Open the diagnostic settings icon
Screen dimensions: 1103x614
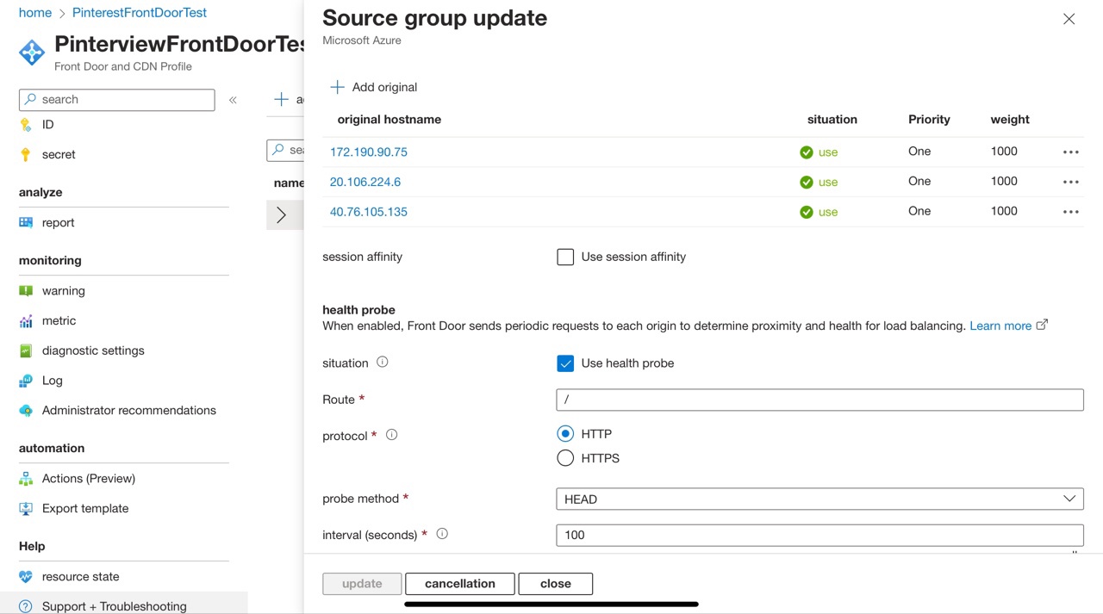[x=26, y=351]
